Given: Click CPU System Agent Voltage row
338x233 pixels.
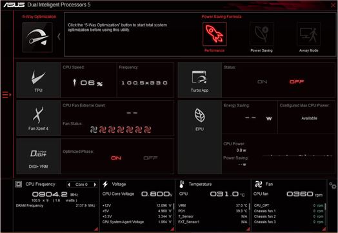Looking at the screenshot, I should (x=137, y=222).
